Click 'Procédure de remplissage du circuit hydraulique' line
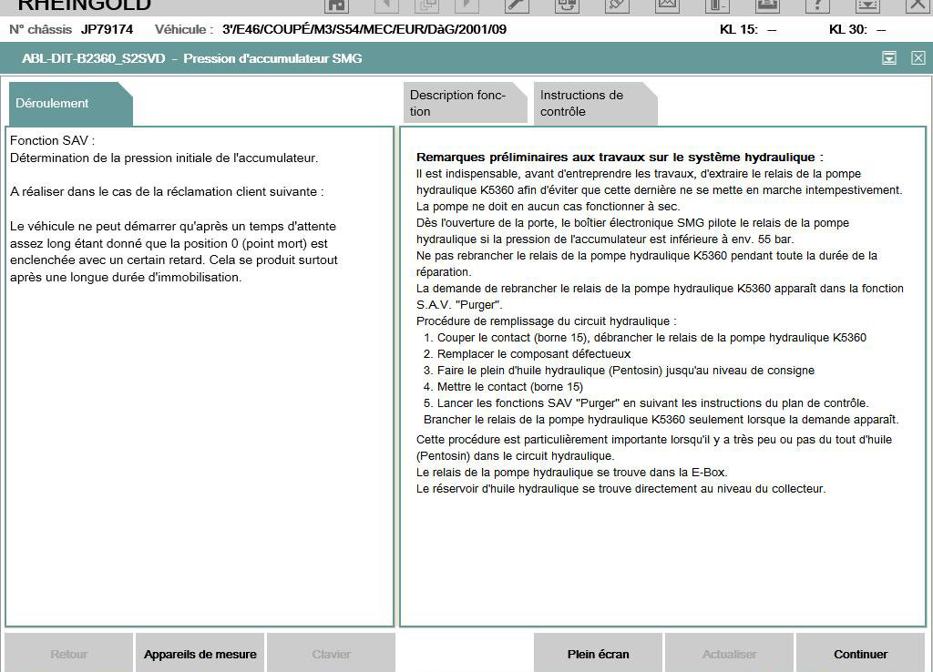This screenshot has height=672, width=933. pyautogui.click(x=547, y=321)
